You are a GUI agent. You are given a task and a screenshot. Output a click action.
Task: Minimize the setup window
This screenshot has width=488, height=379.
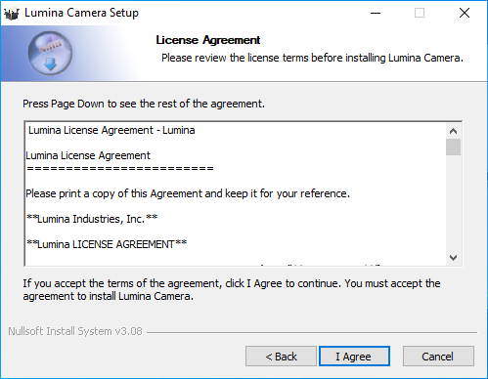pos(376,13)
